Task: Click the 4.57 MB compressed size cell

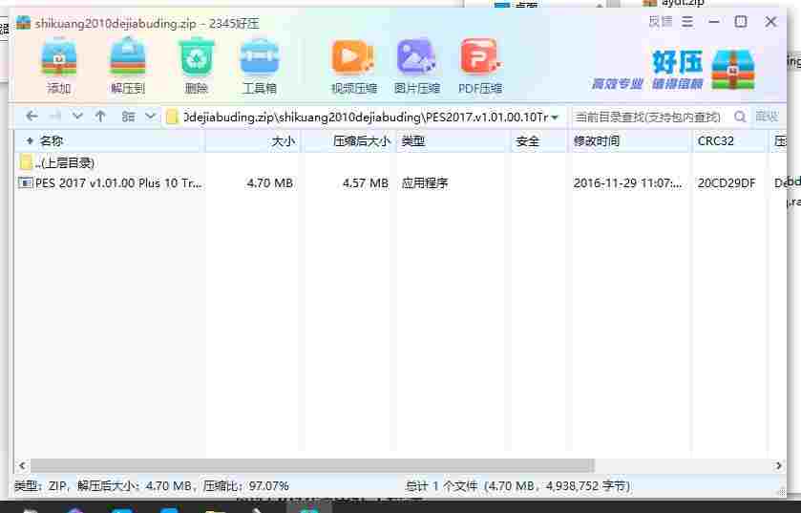Action: (366, 182)
